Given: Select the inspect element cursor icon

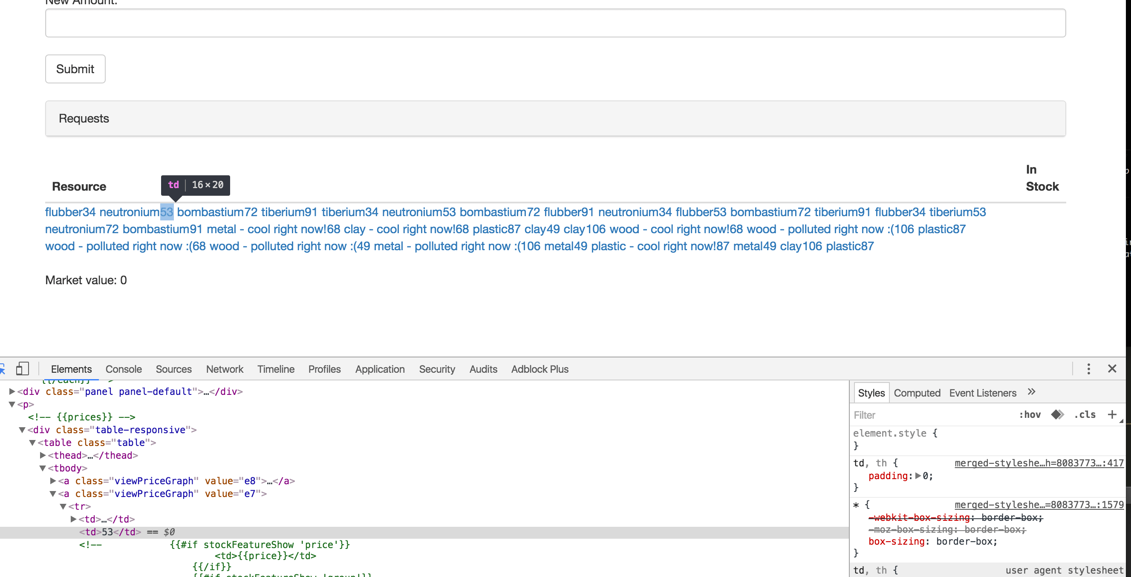Looking at the screenshot, I should point(3,369).
